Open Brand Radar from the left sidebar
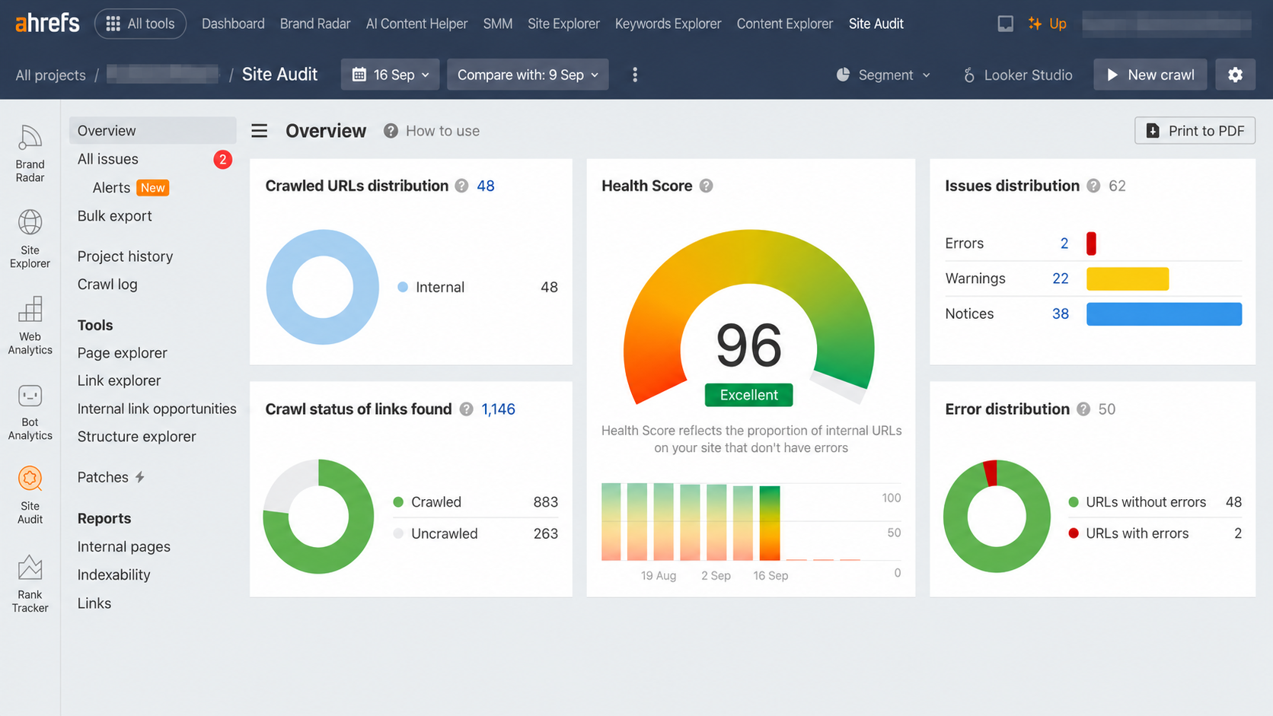Screen dimensions: 1273x716 30,154
